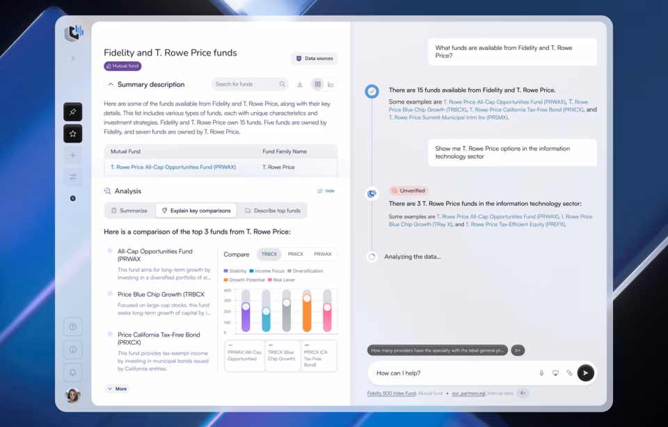Select the Explain key comparisons tab
668x427 pixels.
(196, 211)
